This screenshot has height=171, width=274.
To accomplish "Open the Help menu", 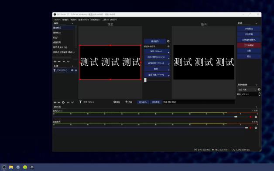I will pyautogui.click(x=113, y=20).
